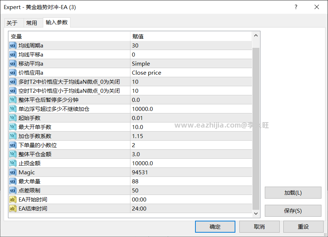Edit the Magic value 94531

tap(191, 172)
